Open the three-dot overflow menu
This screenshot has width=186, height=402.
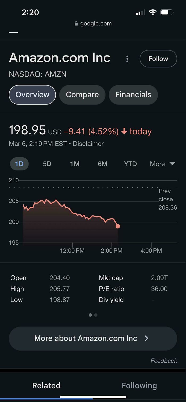point(127,59)
